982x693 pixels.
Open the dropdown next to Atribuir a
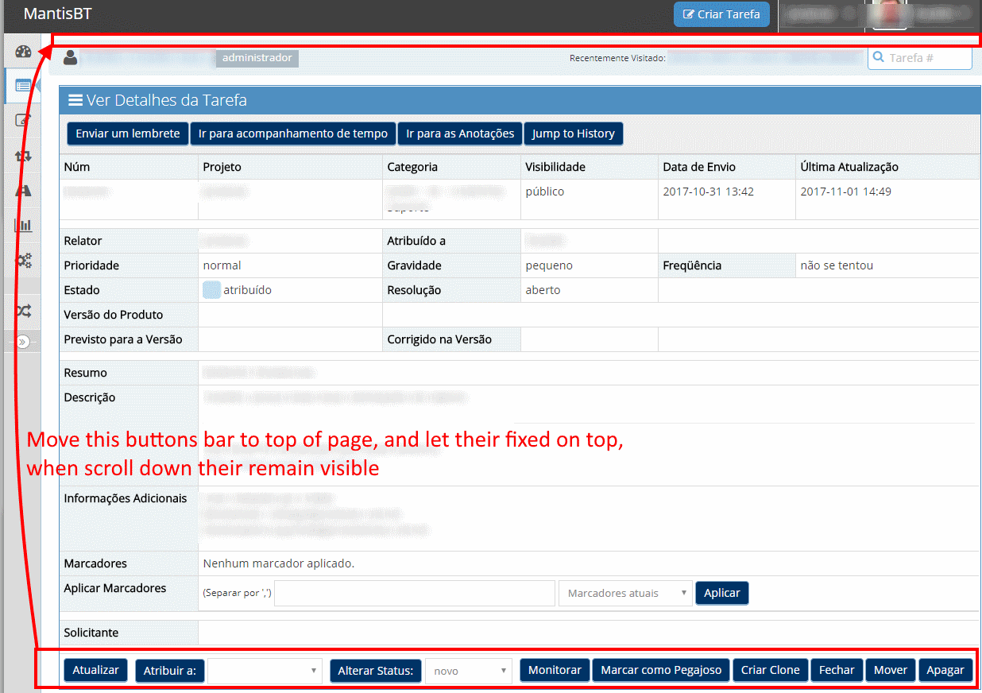265,671
